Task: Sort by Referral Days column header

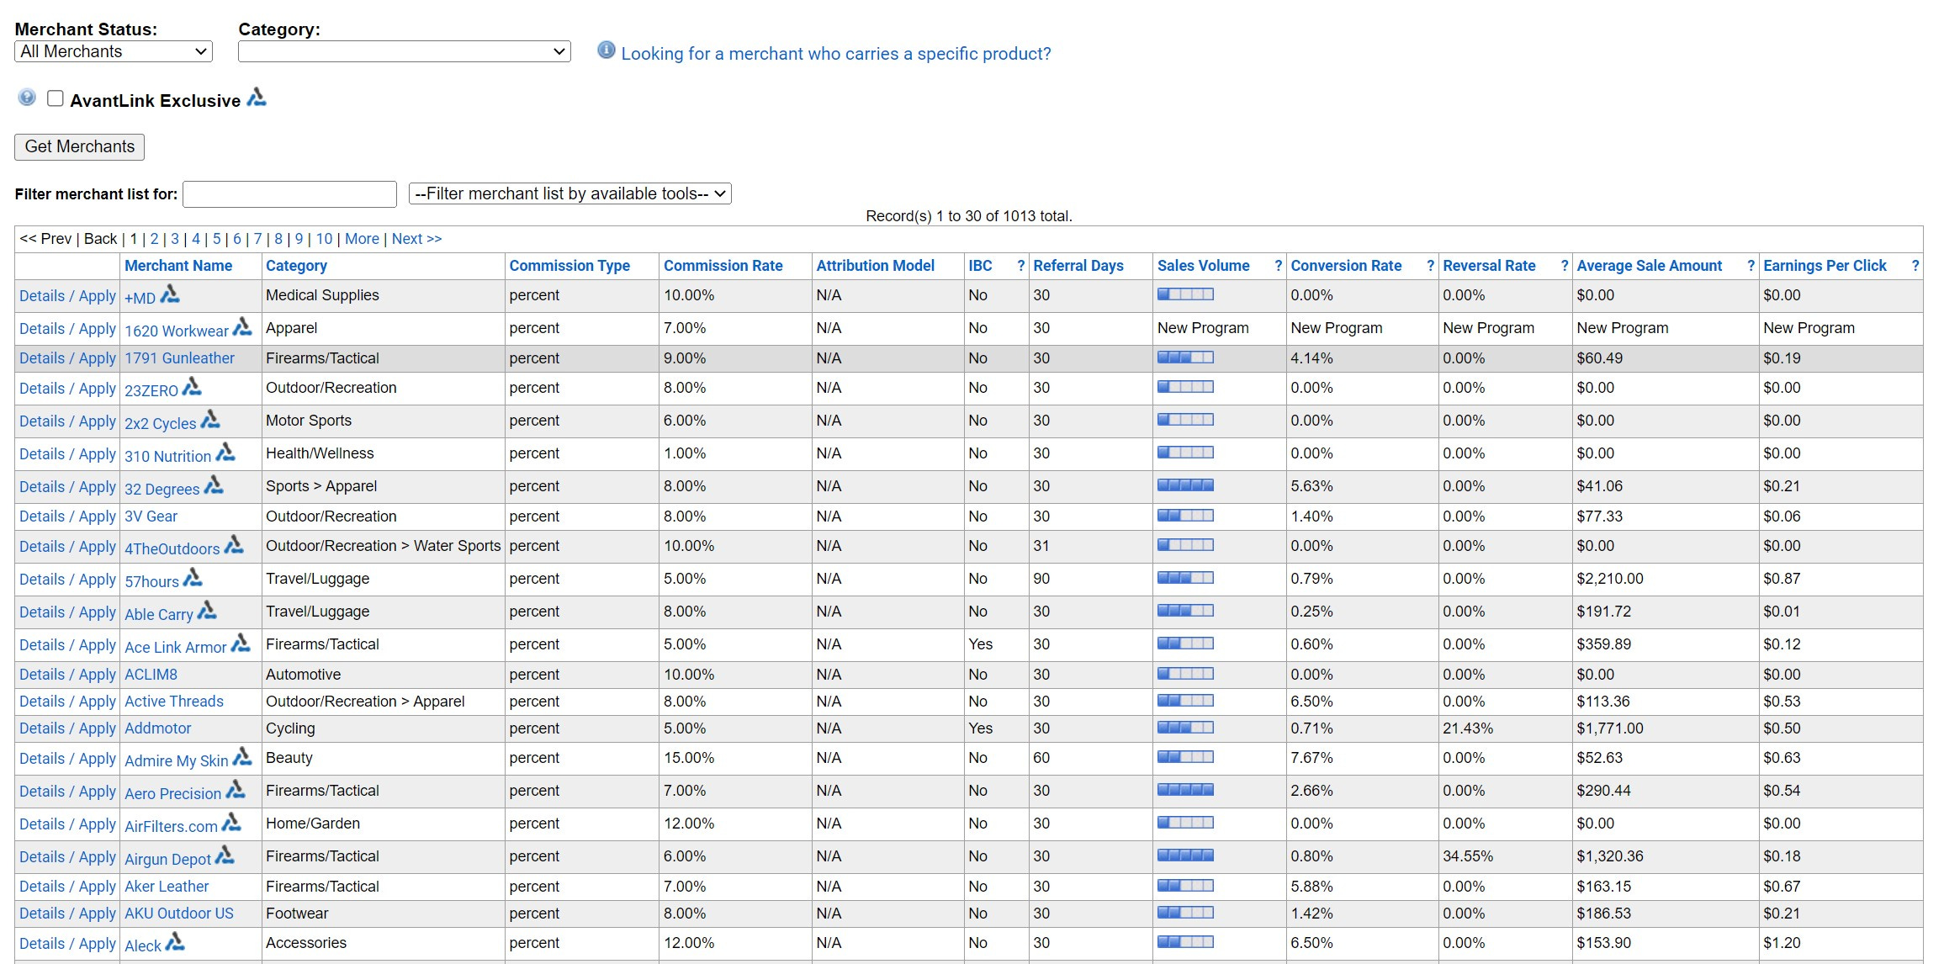Action: pos(1078,266)
